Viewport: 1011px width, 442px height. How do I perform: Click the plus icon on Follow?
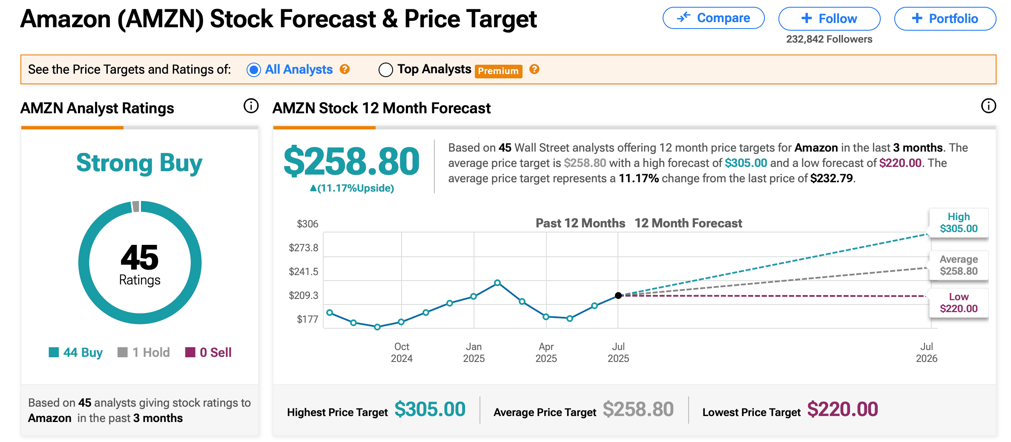click(807, 18)
